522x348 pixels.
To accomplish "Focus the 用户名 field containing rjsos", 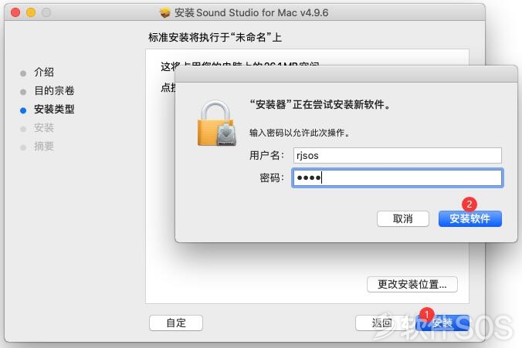I will coord(397,155).
